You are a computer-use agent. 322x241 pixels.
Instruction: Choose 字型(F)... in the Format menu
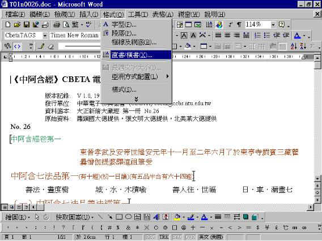(136, 24)
